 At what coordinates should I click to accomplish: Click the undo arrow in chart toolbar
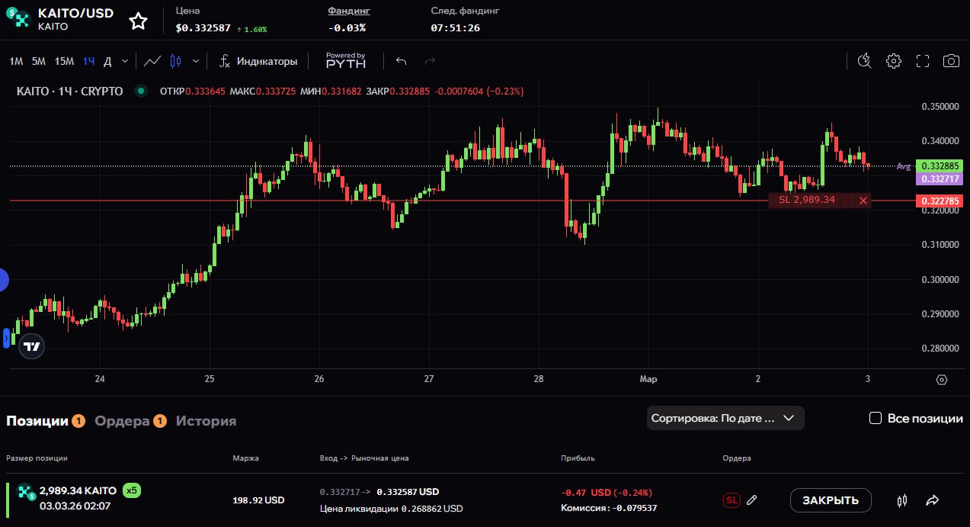point(402,61)
